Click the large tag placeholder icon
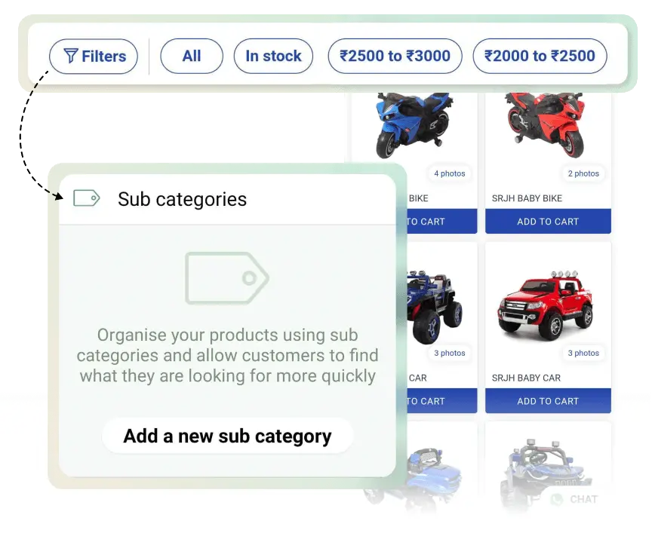This screenshot has height=536, width=652. click(x=227, y=278)
